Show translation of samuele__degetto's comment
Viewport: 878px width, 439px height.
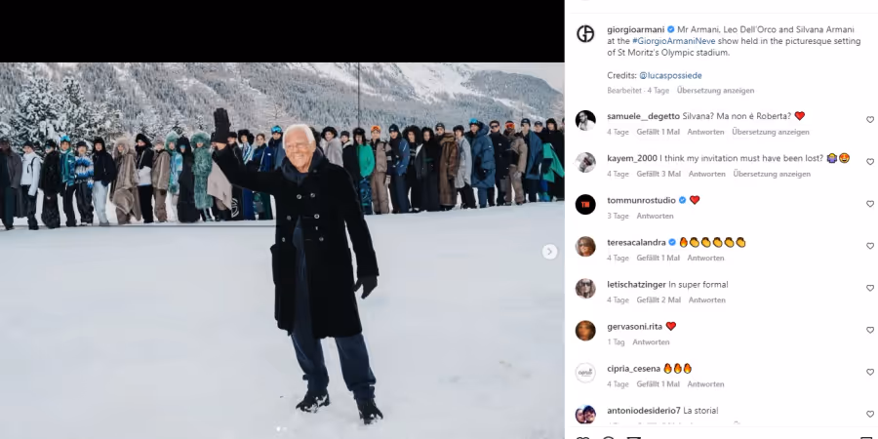pyautogui.click(x=771, y=132)
